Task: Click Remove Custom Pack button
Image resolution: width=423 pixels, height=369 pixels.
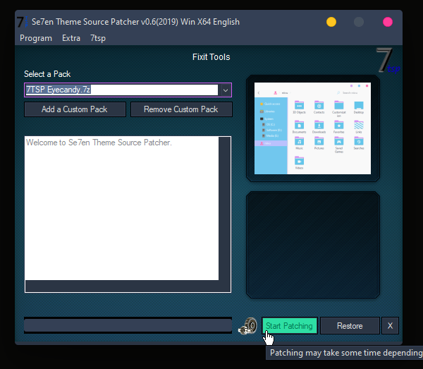Action: [181, 109]
